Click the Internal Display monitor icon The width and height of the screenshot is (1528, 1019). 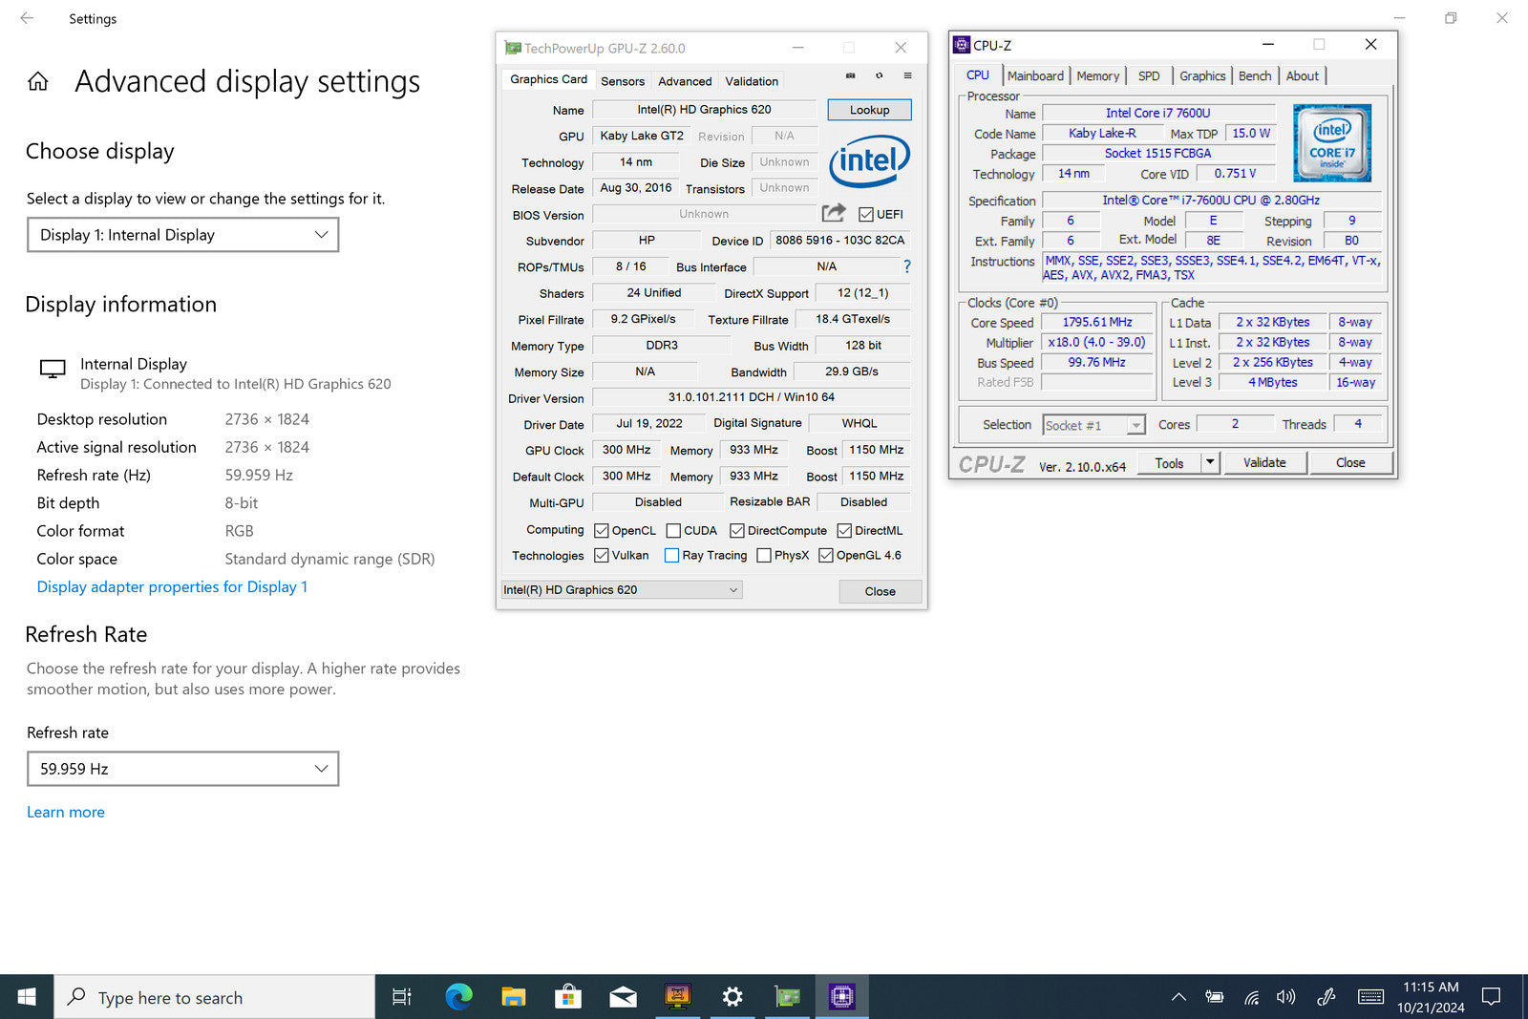[53, 369]
